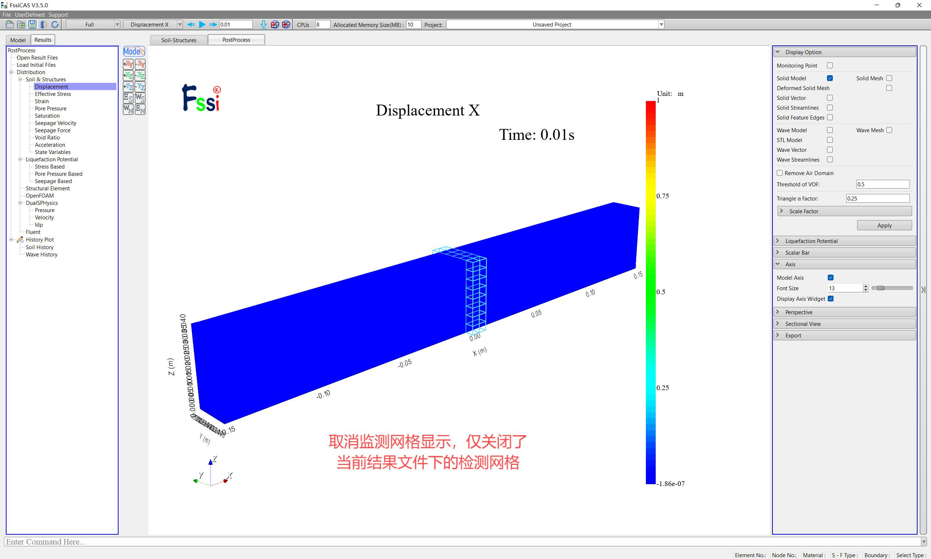The height and width of the screenshot is (559, 931).
Task: Click the WS isometric view icon
Action: pyautogui.click(x=140, y=98)
